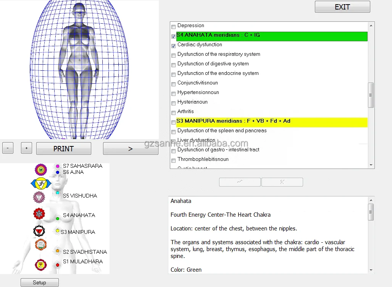This screenshot has width=392, height=287.
Task: Uncheck the Cardiac dysfunction item
Action: (x=173, y=46)
